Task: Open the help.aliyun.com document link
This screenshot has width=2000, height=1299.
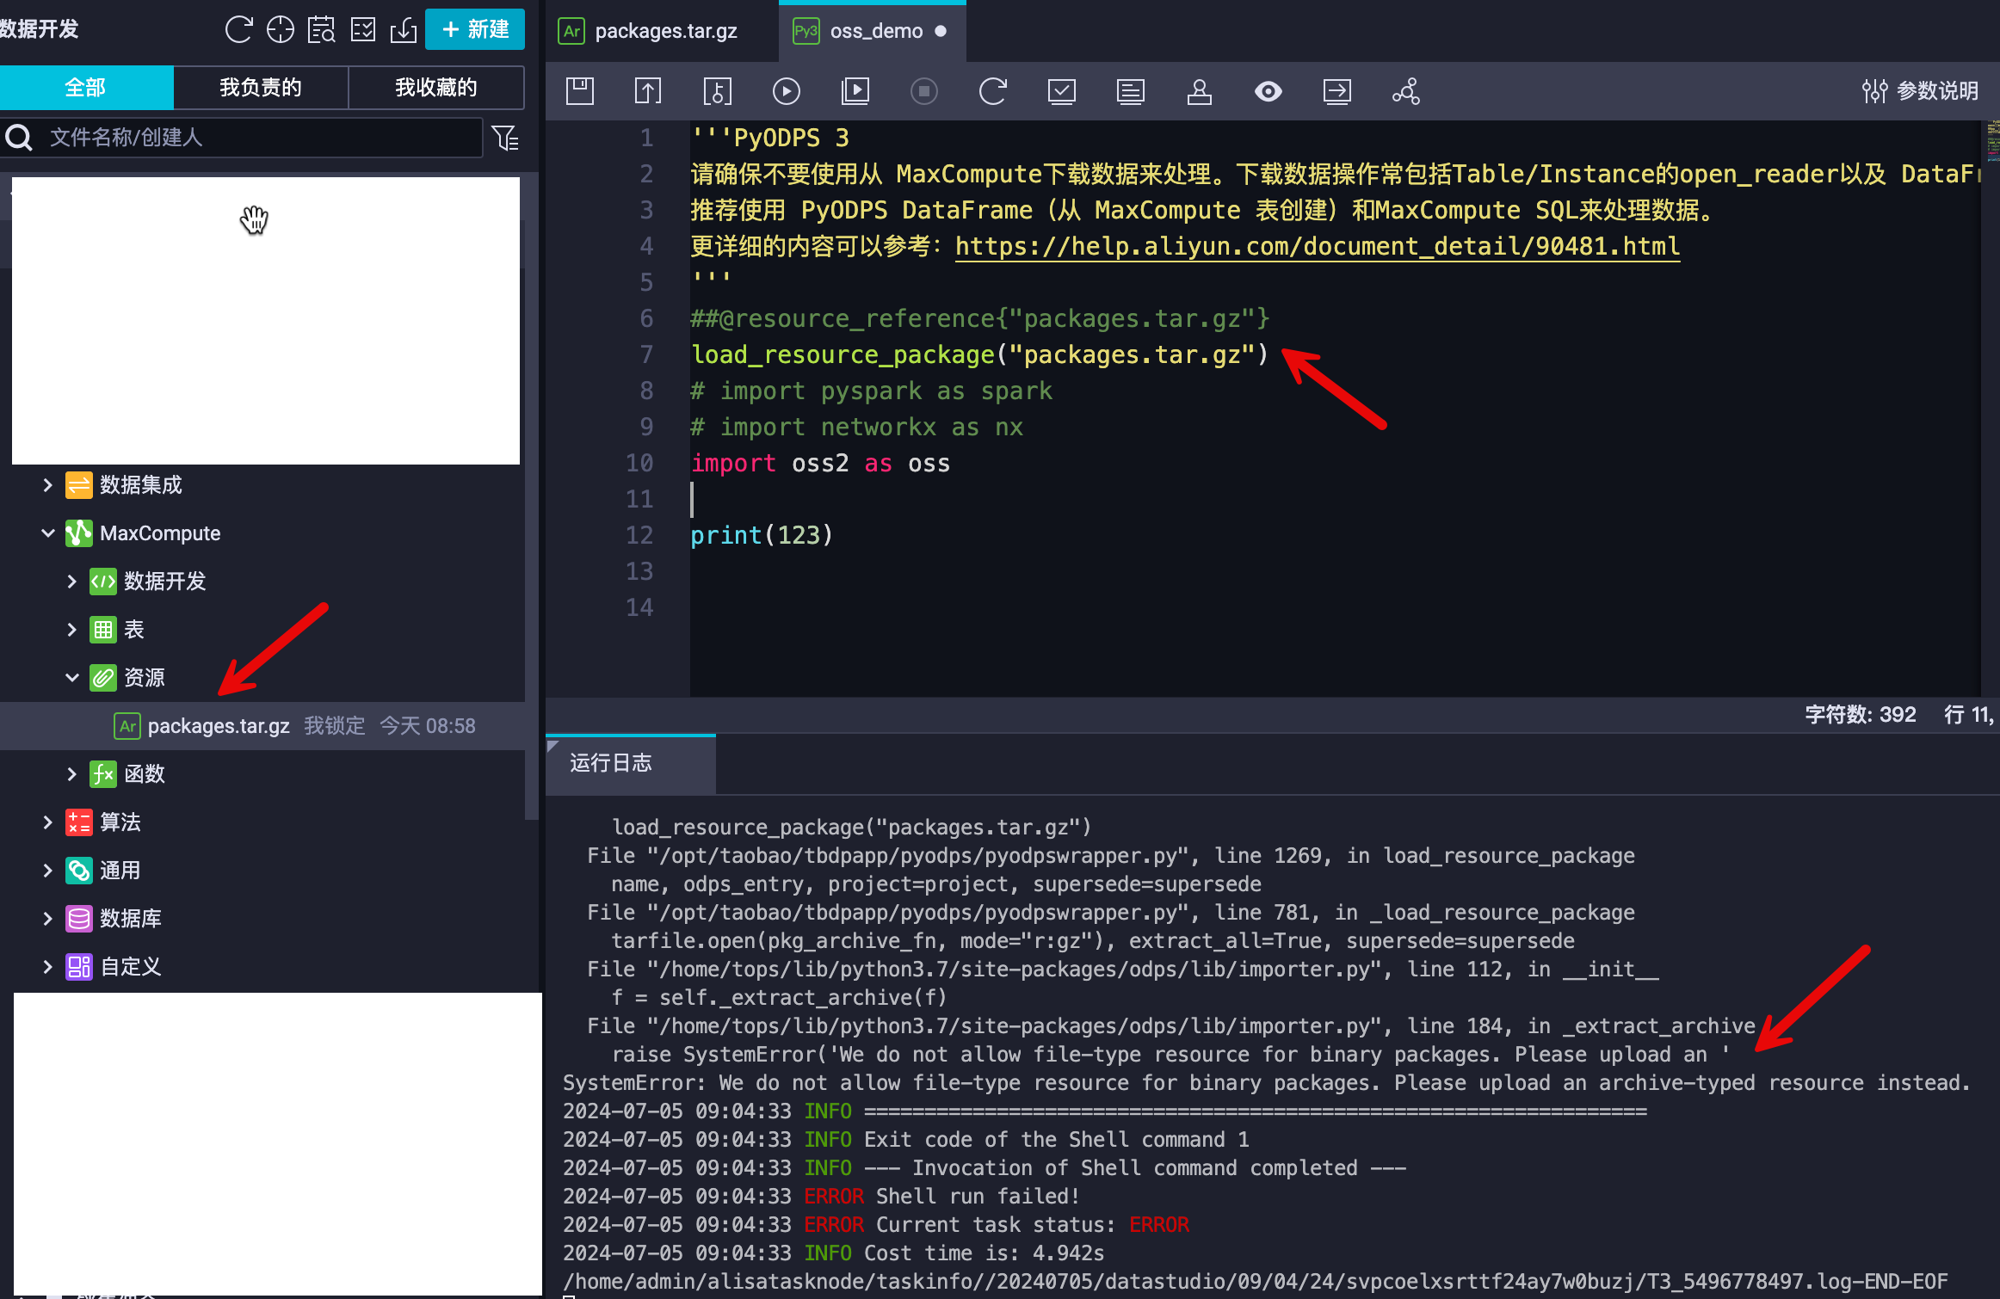Action: tap(1318, 247)
